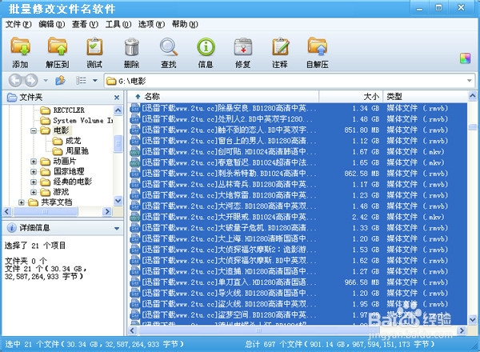Close the 文件夹 folder pane
The image size is (480, 352).
pyautogui.click(x=117, y=98)
